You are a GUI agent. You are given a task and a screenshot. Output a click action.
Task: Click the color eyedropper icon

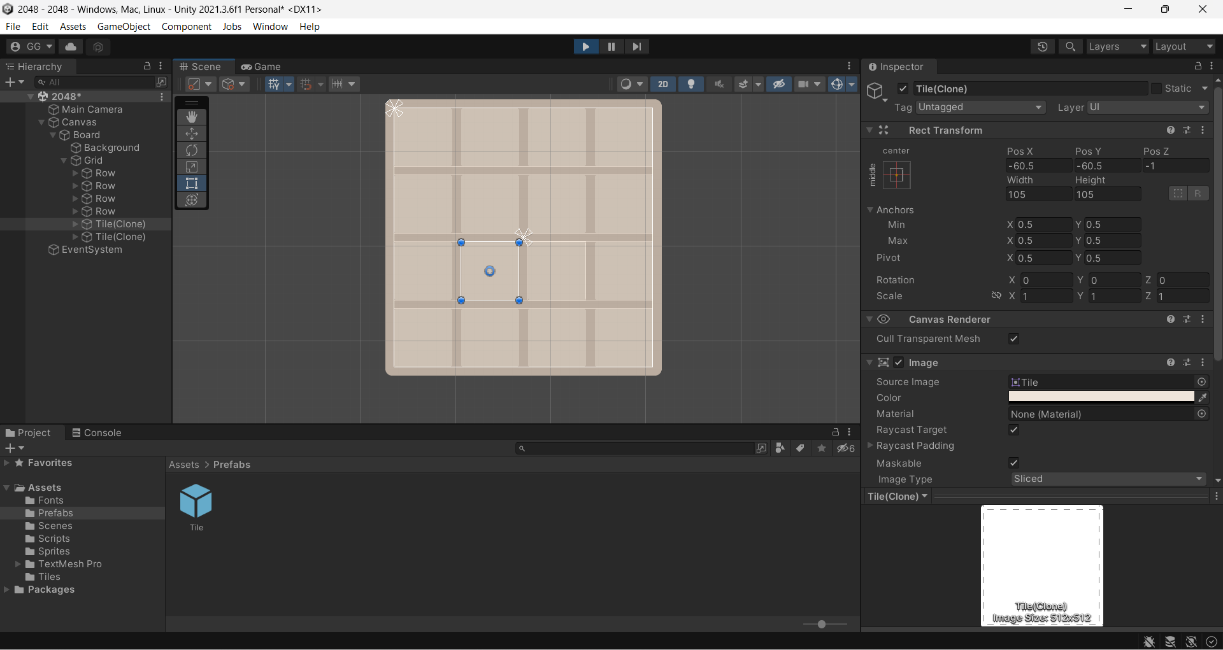(x=1203, y=398)
